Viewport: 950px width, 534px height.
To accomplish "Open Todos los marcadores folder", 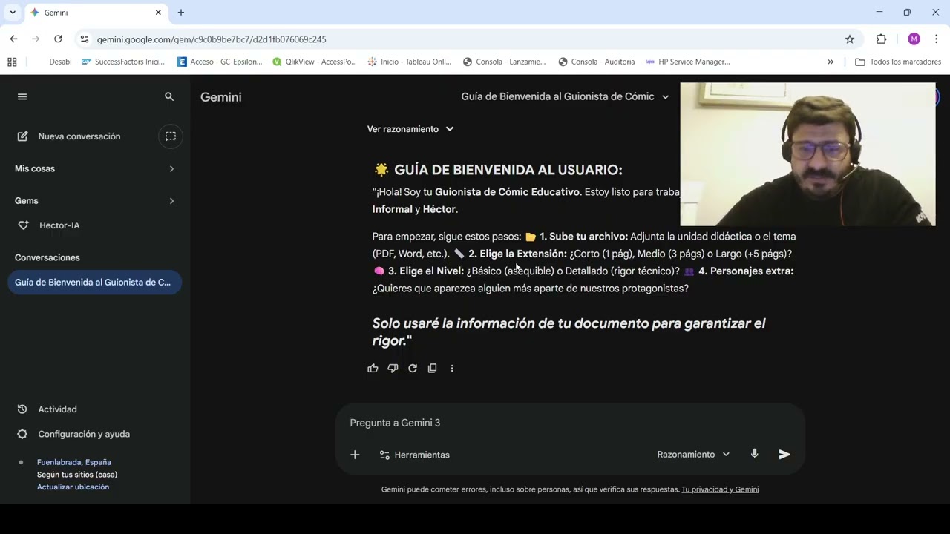I will click(x=898, y=62).
